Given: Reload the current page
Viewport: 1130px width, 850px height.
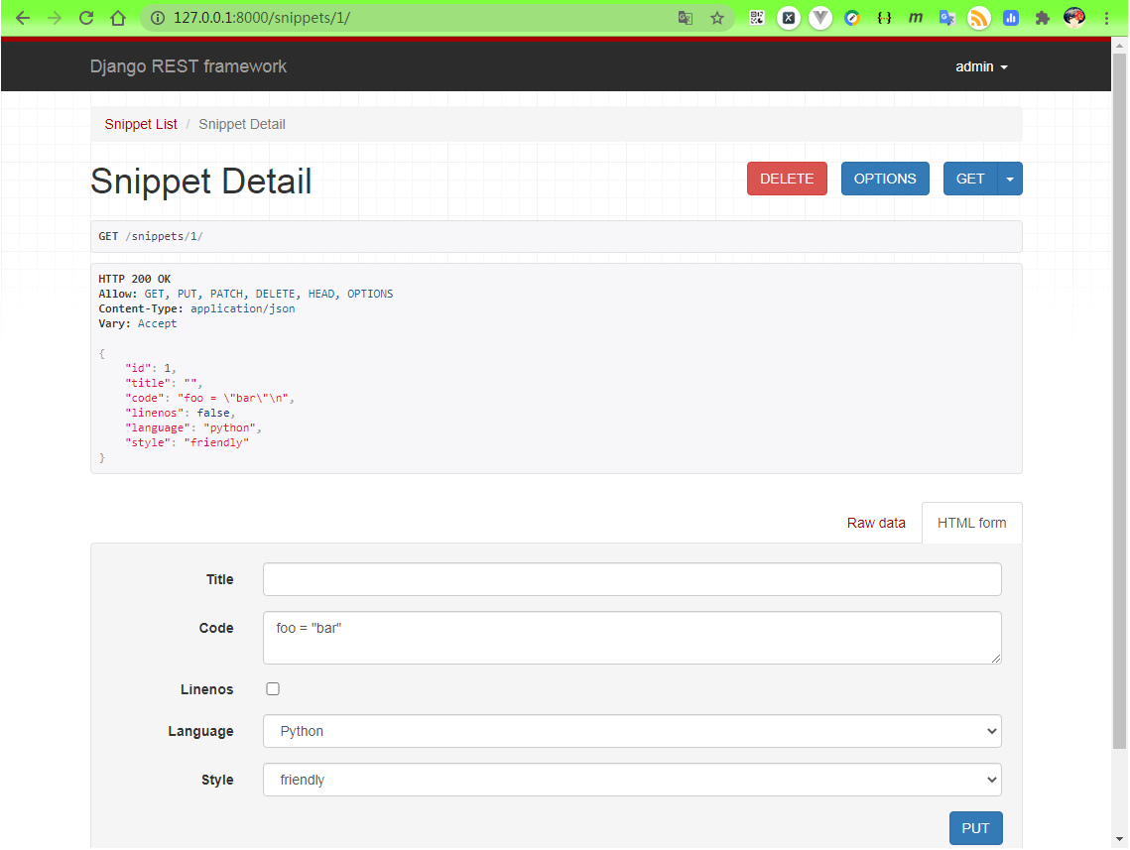Looking at the screenshot, I should coord(86,18).
